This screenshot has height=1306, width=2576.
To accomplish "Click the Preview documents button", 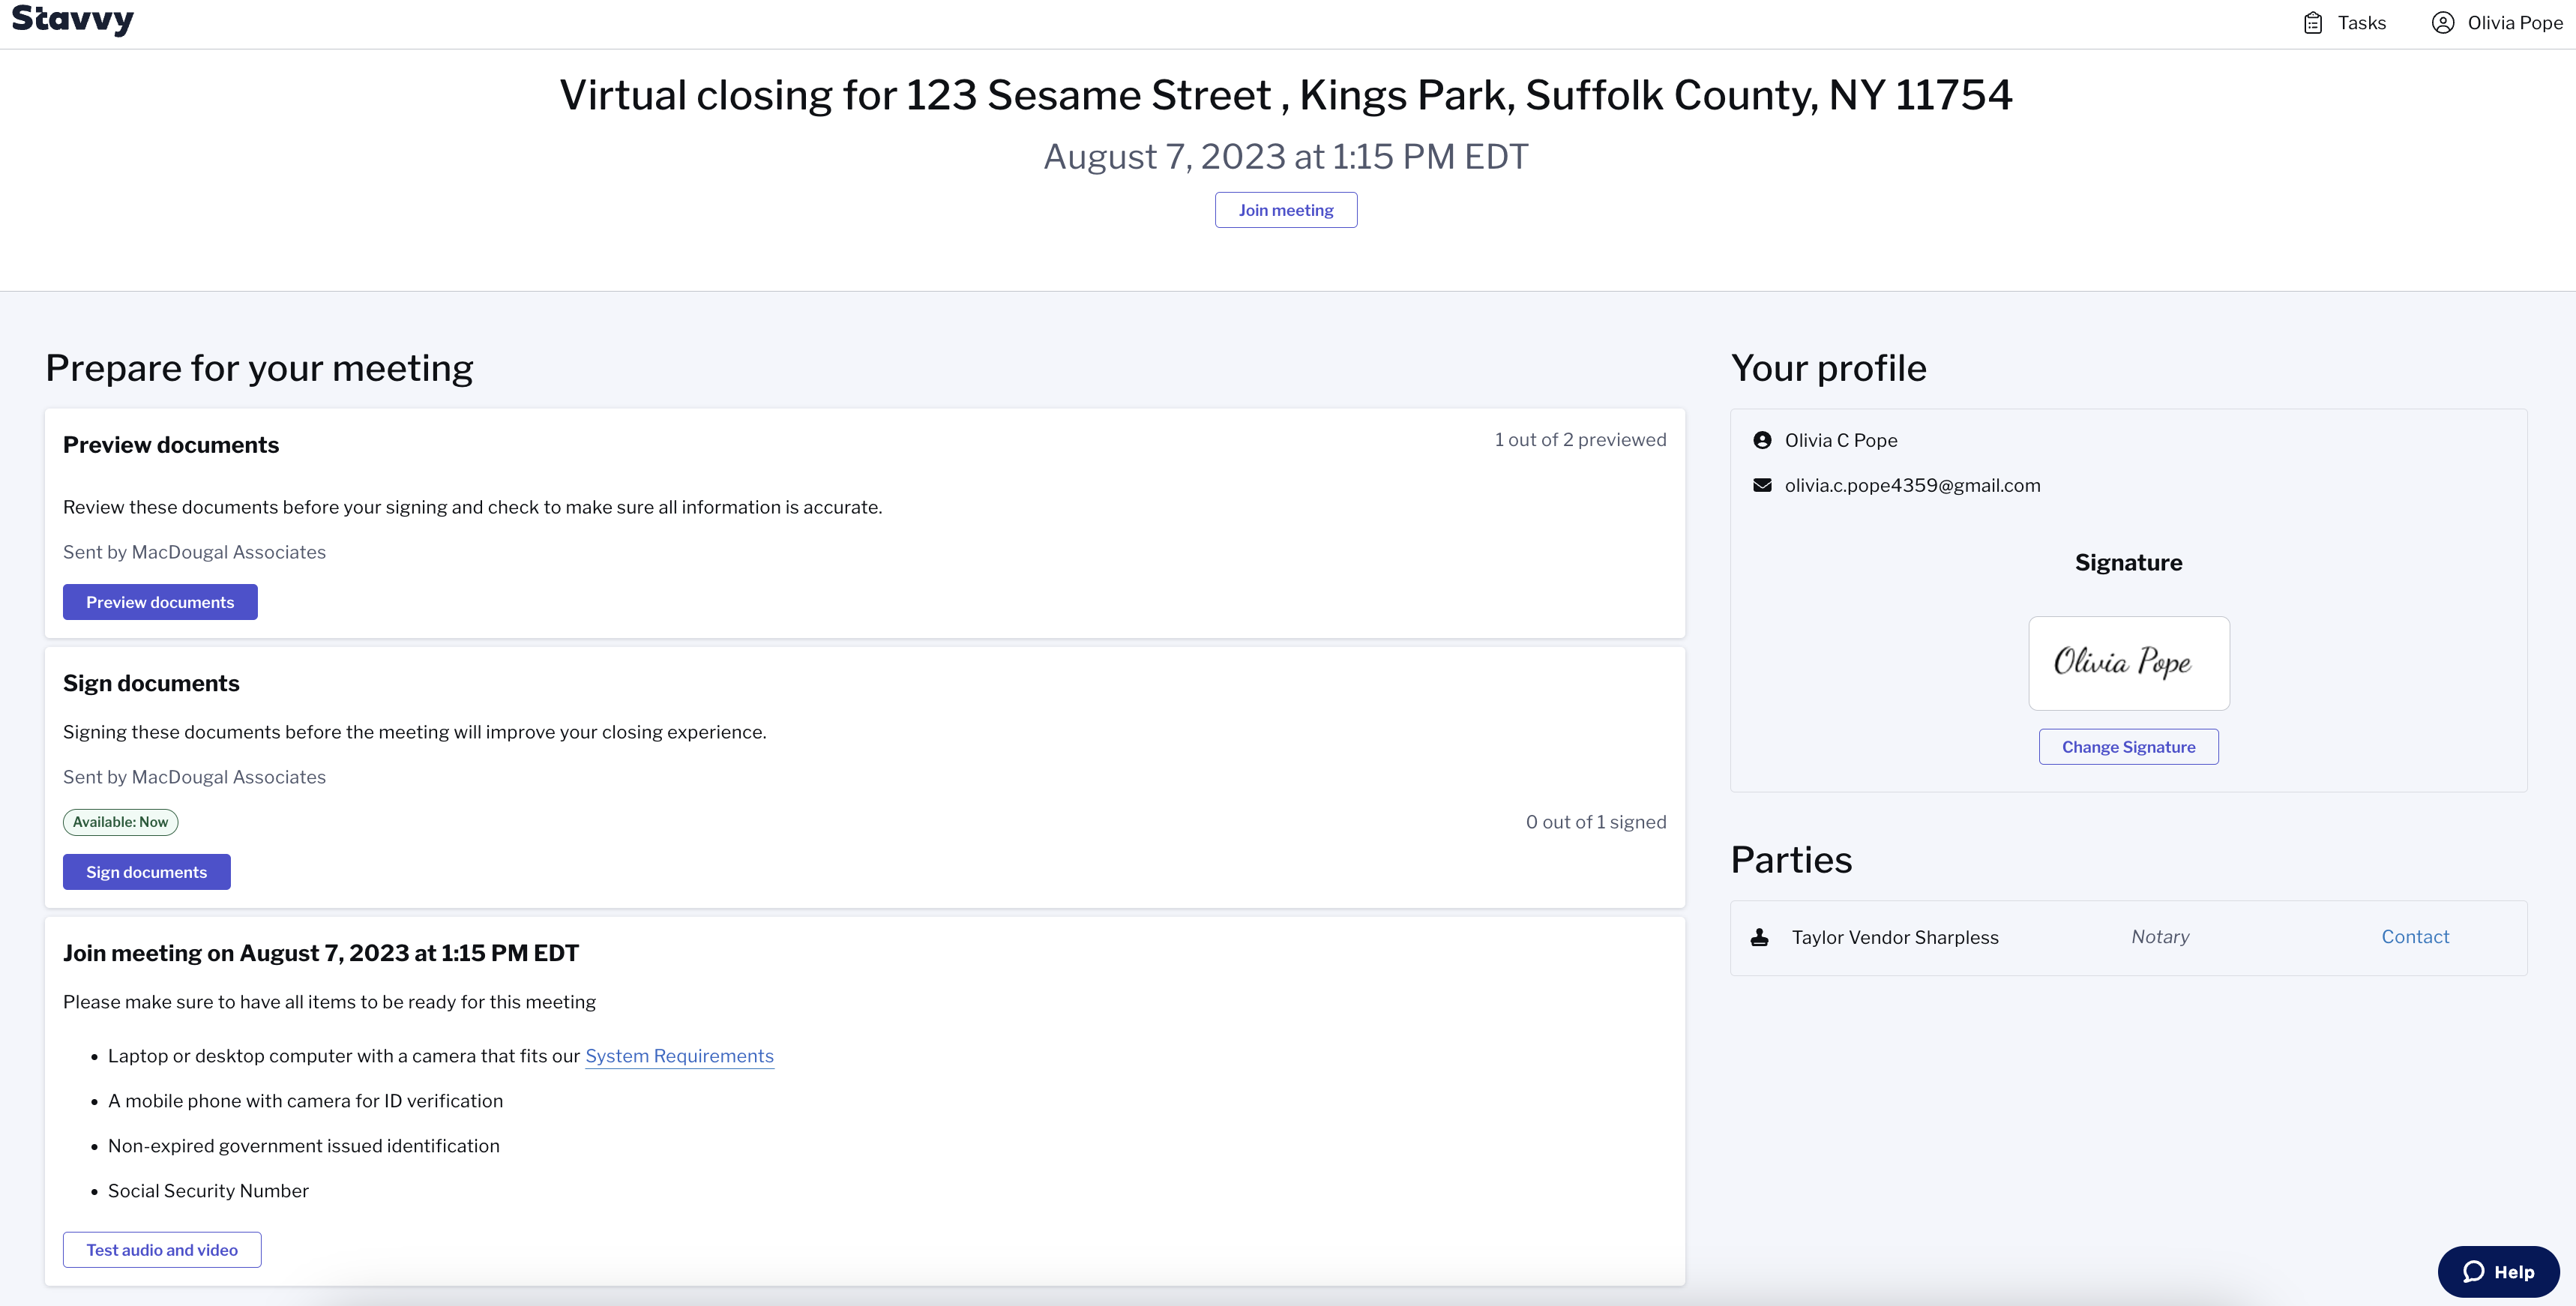I will coord(160,602).
